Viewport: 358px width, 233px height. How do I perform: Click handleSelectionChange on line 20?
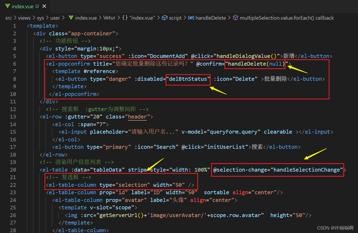point(307,170)
